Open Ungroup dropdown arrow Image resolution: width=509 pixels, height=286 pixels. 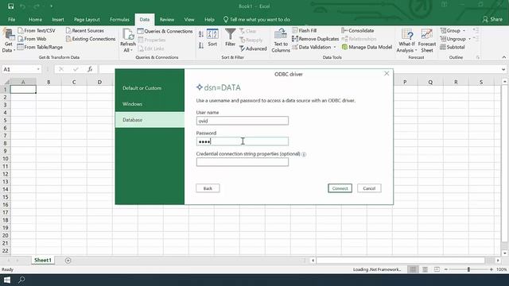[x=470, y=39]
